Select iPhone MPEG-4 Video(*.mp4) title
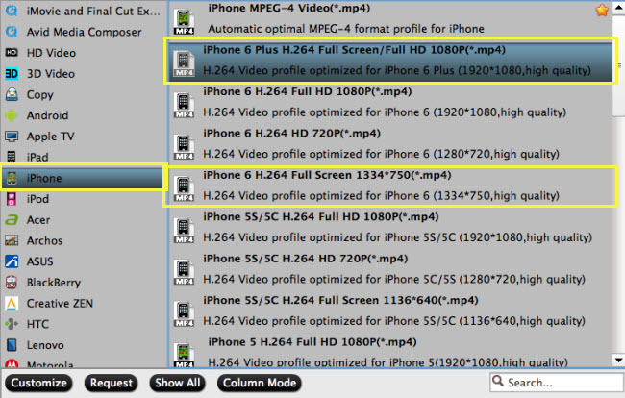Viewport: 625px width, 398px height. click(289, 9)
